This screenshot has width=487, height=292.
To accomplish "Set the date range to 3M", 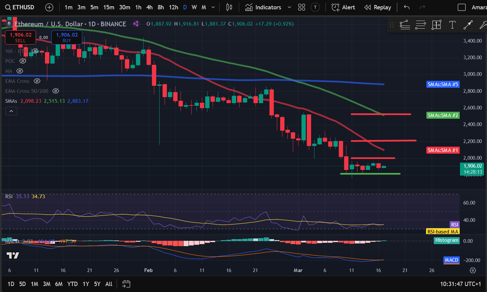I will (x=47, y=284).
